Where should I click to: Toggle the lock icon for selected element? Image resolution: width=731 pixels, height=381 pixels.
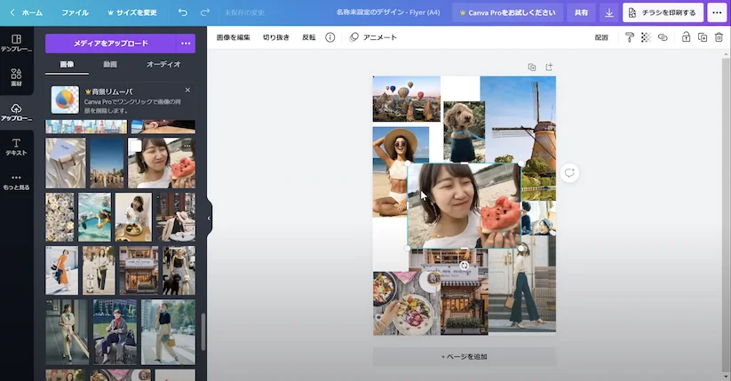tap(686, 37)
